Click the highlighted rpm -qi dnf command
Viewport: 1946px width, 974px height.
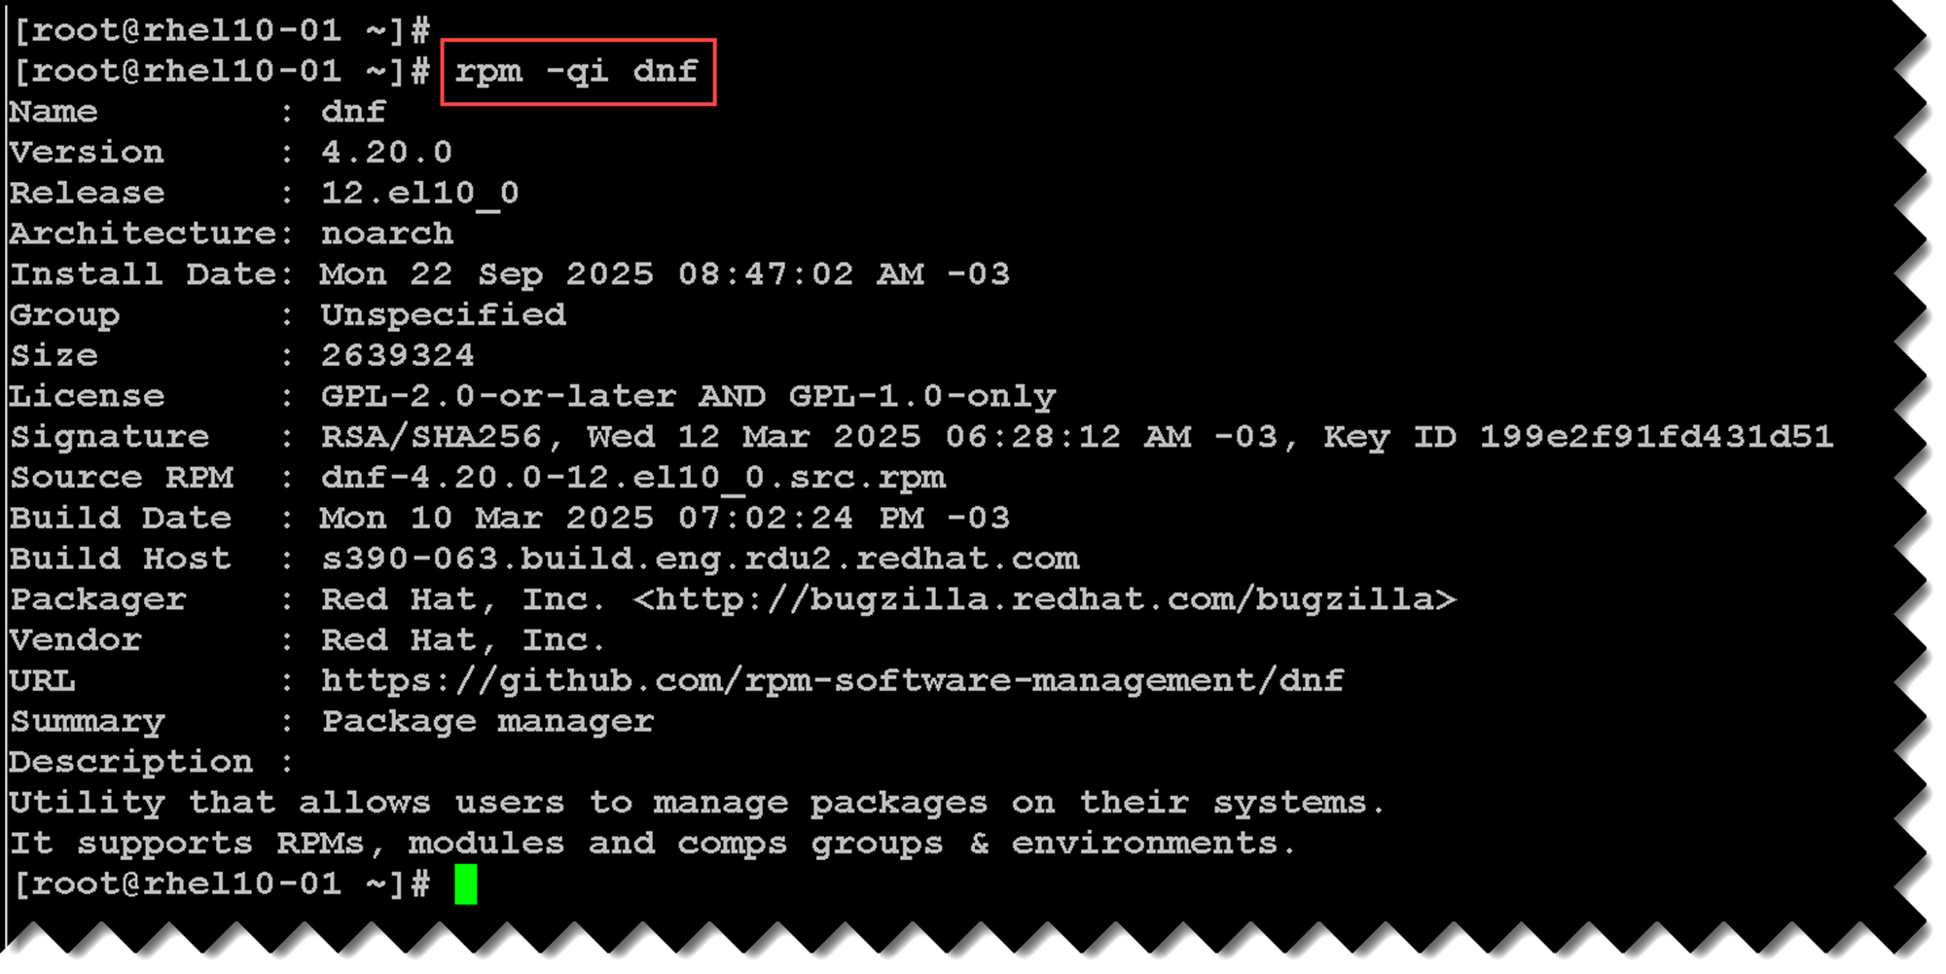577,71
